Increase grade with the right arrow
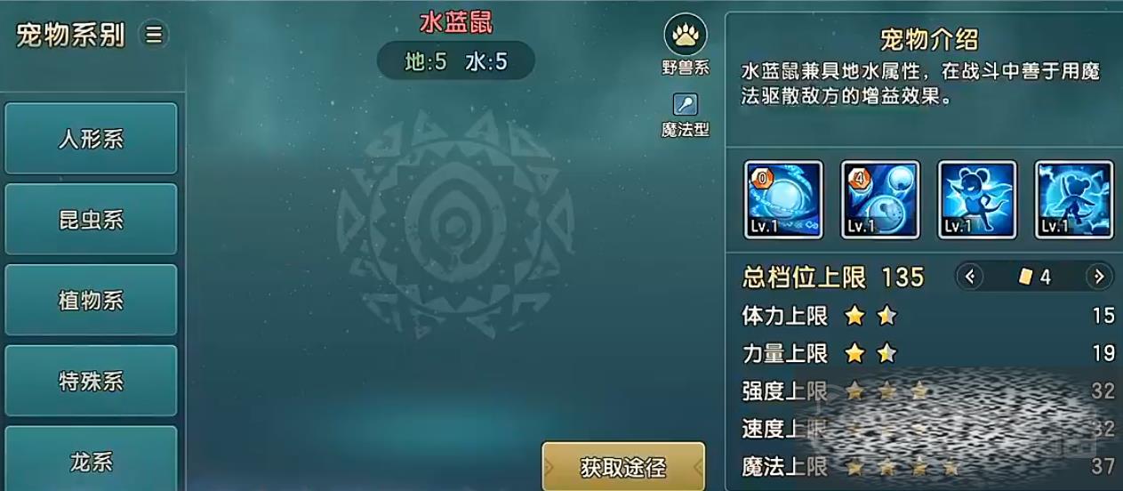 click(x=1099, y=277)
